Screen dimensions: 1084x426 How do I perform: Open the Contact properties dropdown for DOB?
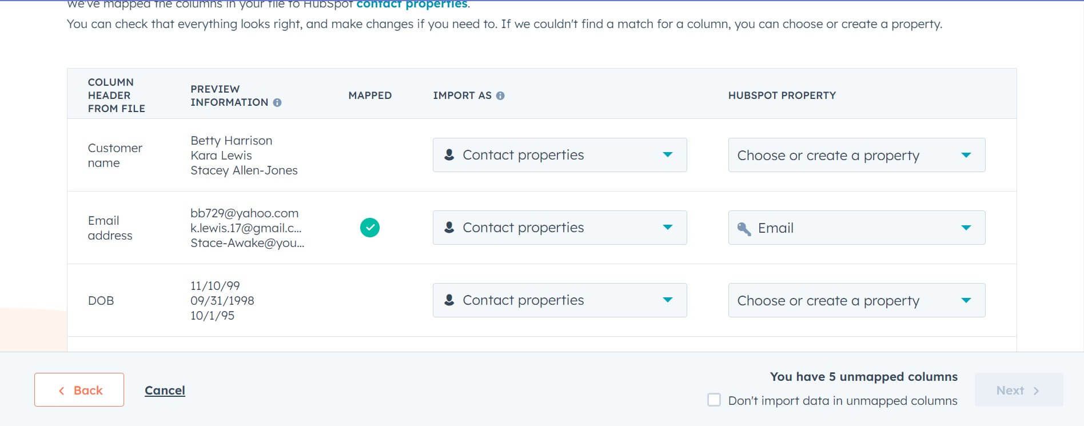[x=667, y=300]
